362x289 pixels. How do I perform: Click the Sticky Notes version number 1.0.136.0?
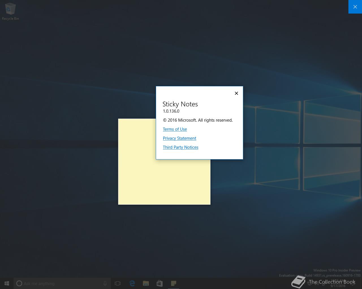tap(171, 111)
